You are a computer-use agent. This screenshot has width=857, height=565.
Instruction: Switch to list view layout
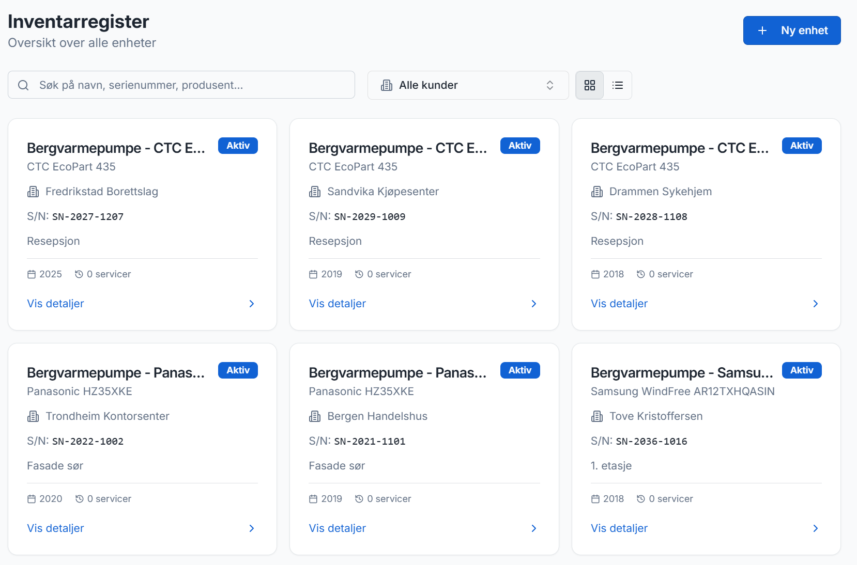tap(618, 85)
